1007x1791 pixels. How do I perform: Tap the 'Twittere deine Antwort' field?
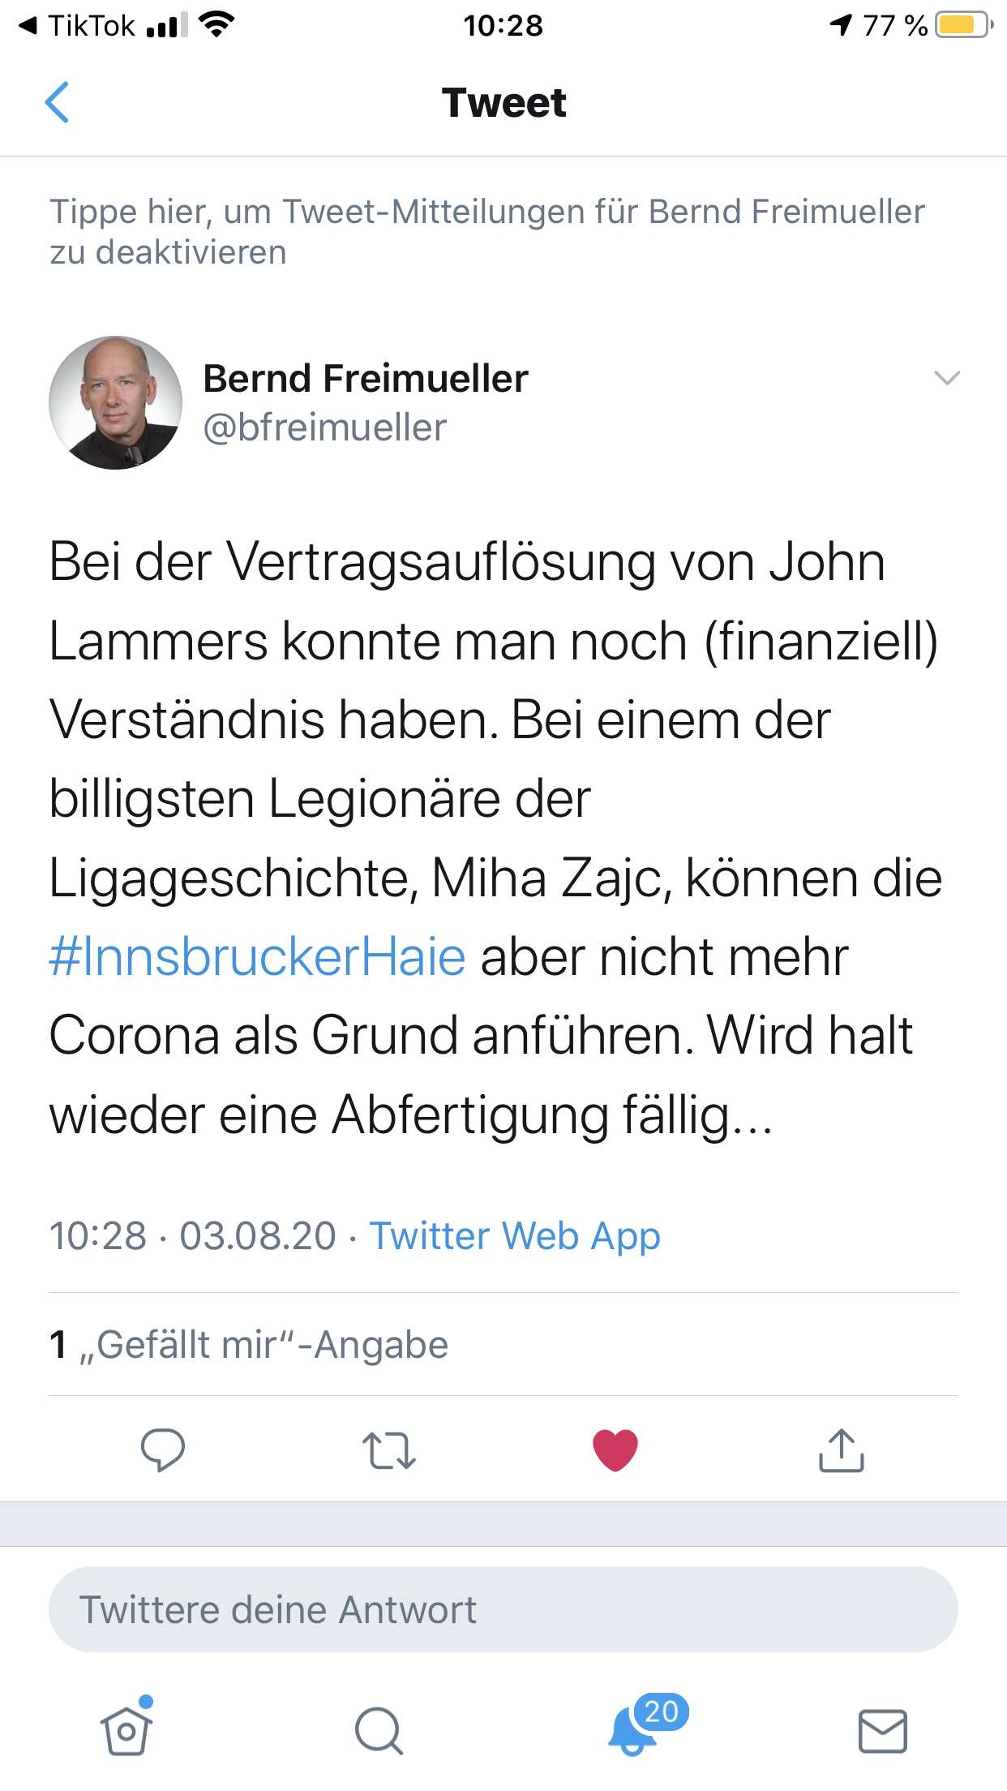tap(503, 1609)
